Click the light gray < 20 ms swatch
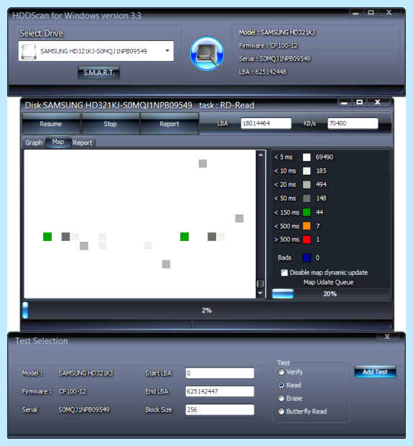Viewport: 413px width, 446px height. (x=307, y=185)
